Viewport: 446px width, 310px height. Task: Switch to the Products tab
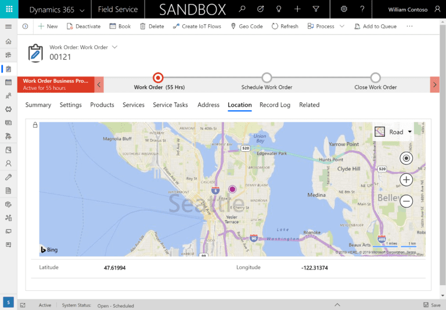102,105
